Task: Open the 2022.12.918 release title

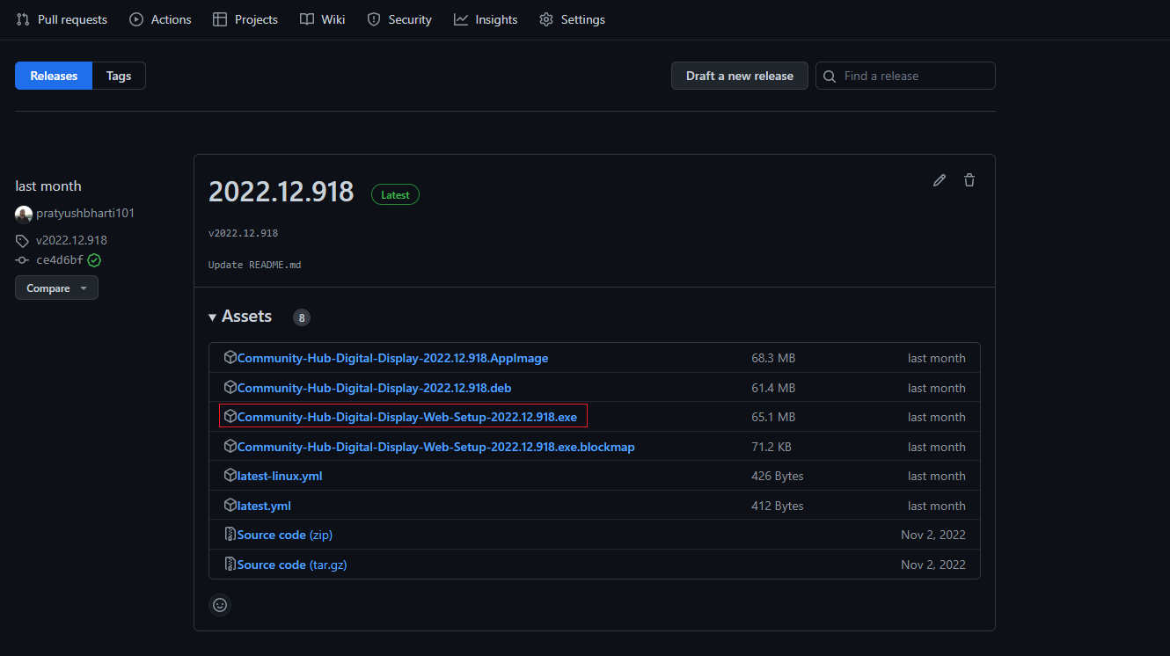Action: [x=281, y=191]
